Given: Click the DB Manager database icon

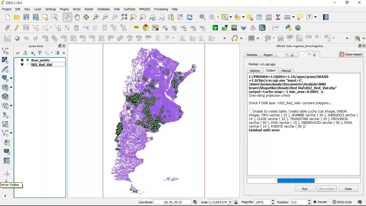Looking at the screenshot, I should click(262, 28).
